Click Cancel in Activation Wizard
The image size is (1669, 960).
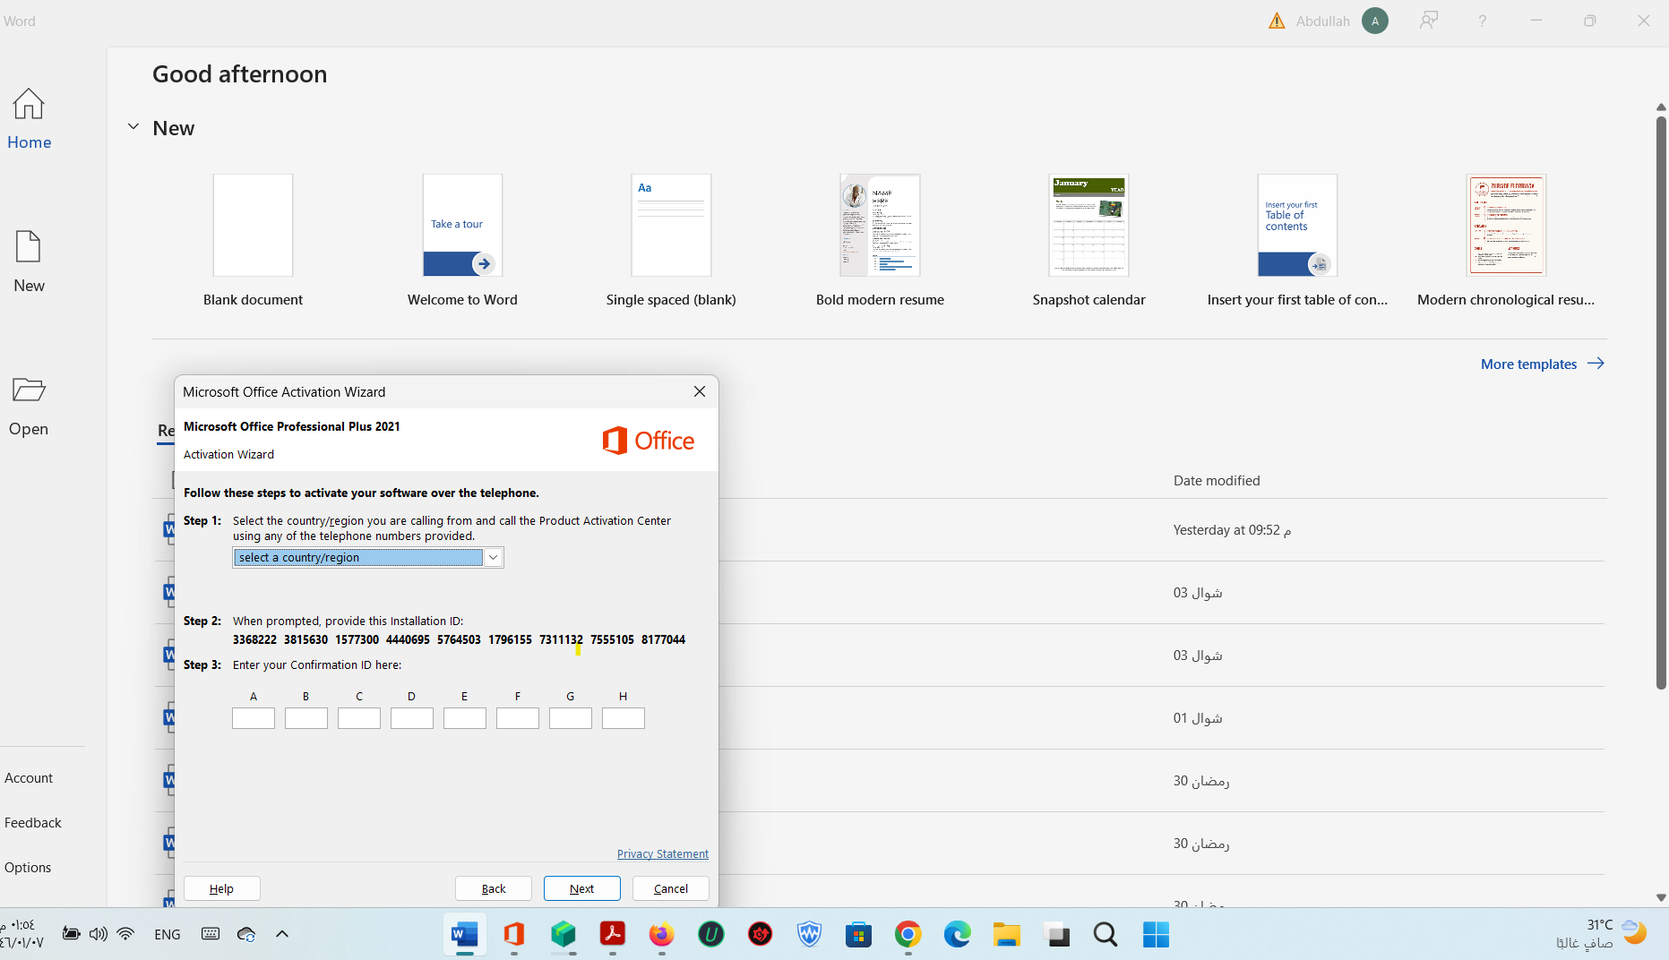point(671,888)
